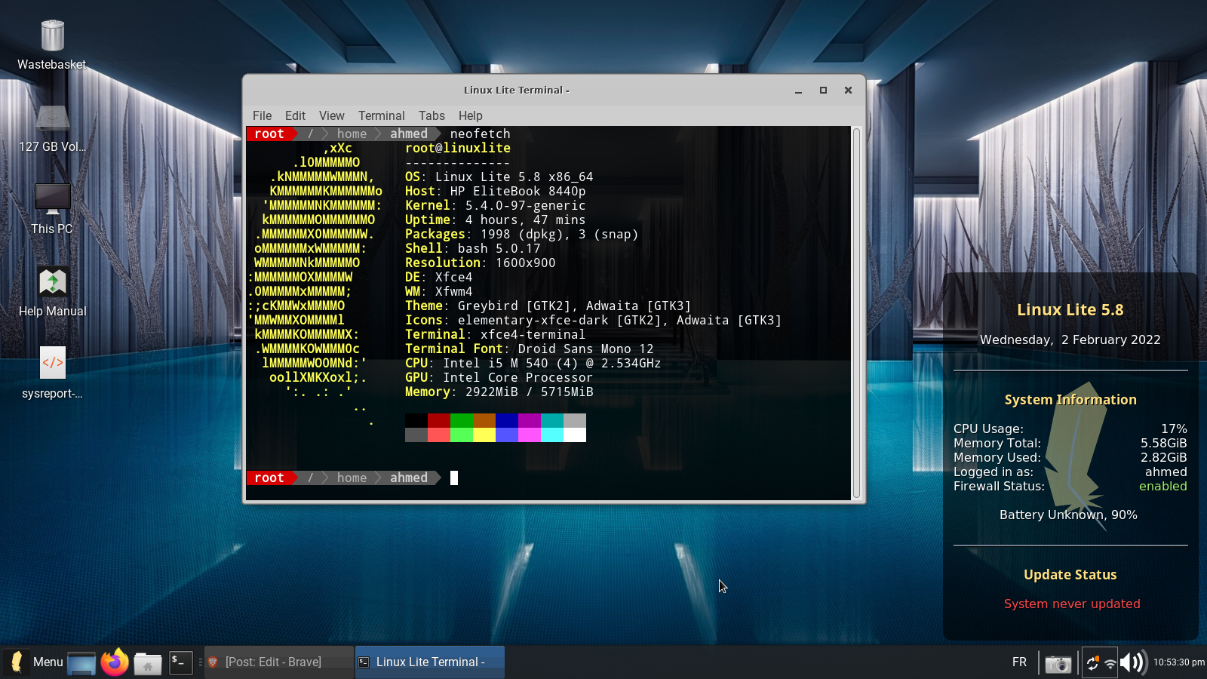This screenshot has width=1207, height=679.
Task: Open the Help menu in terminal
Action: pos(470,115)
